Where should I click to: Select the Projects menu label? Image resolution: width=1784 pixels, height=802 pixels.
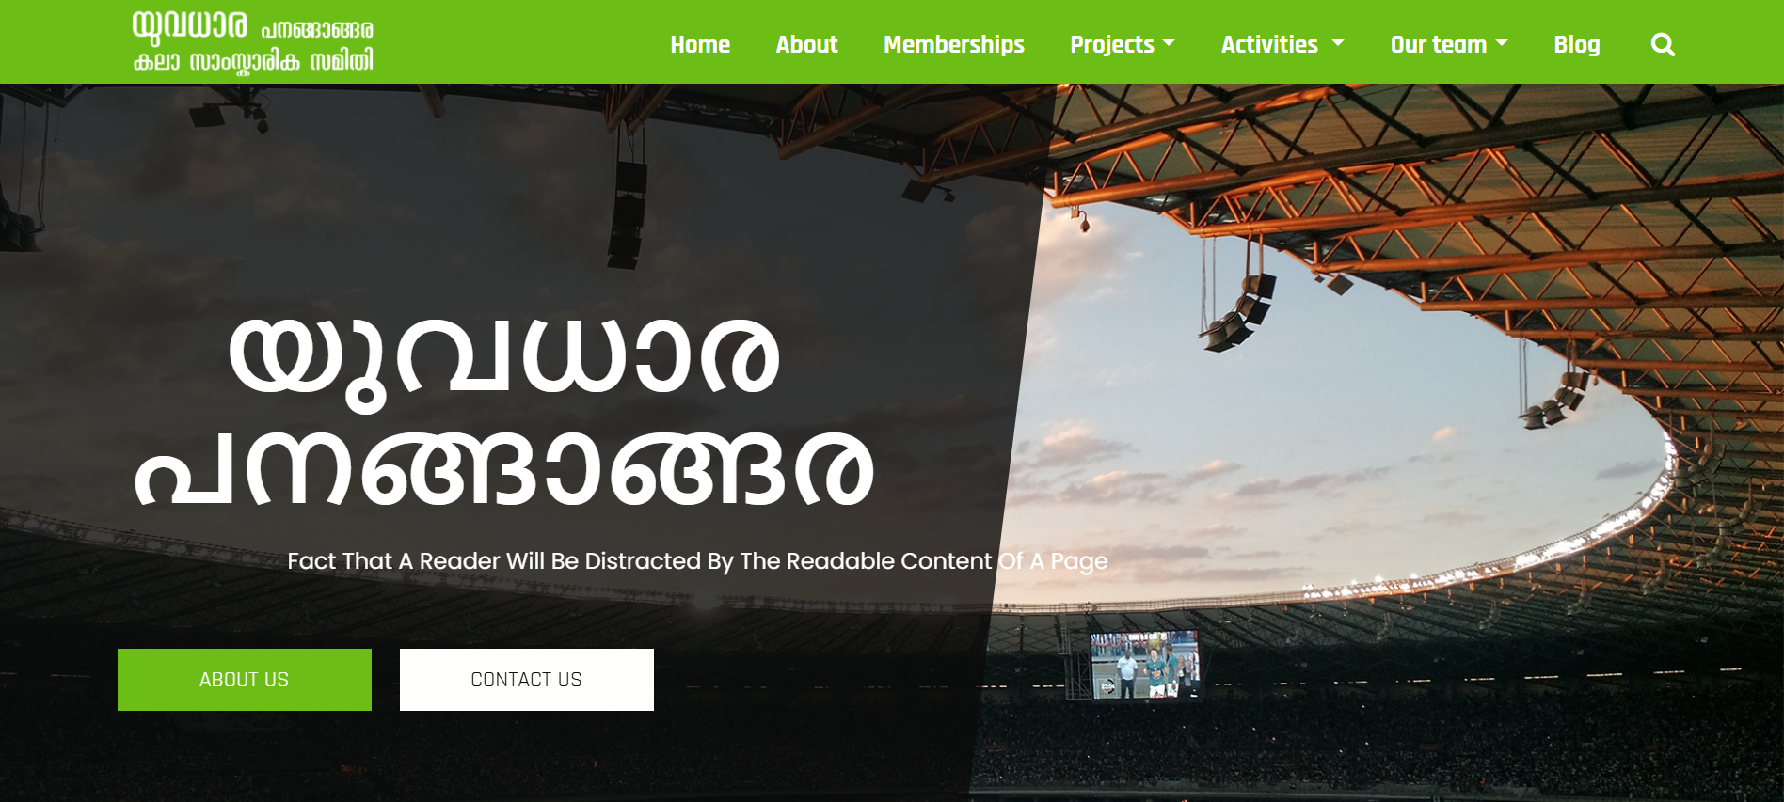point(1112,45)
